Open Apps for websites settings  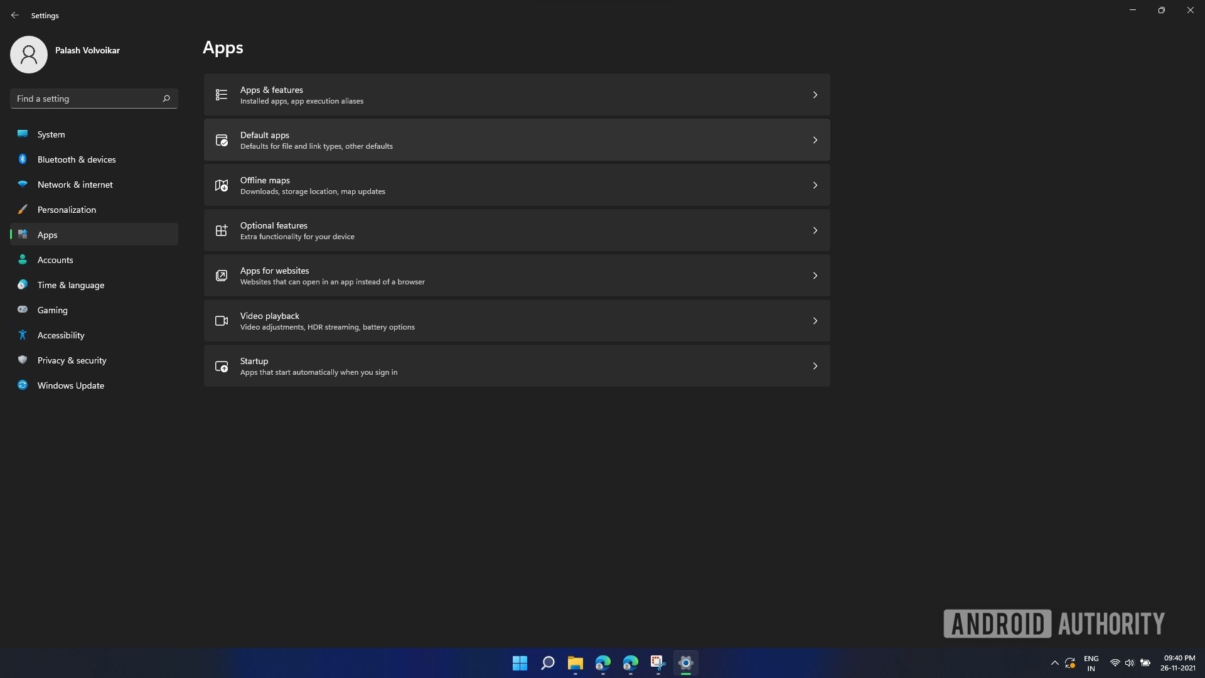tap(517, 275)
